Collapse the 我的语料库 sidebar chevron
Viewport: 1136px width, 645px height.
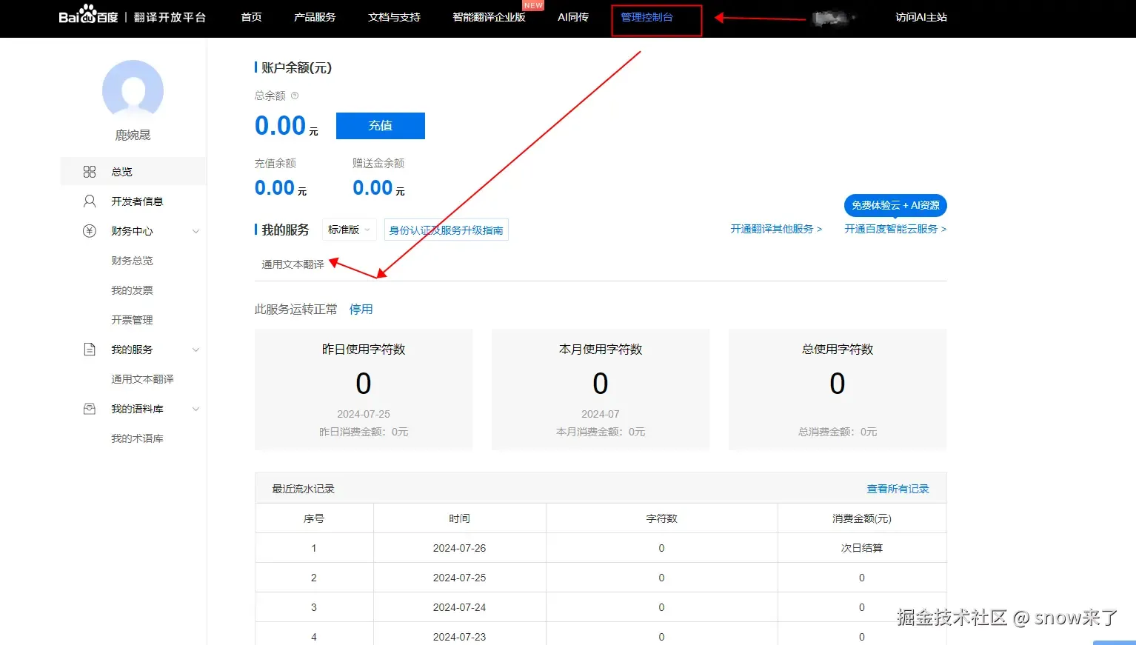[x=196, y=409]
